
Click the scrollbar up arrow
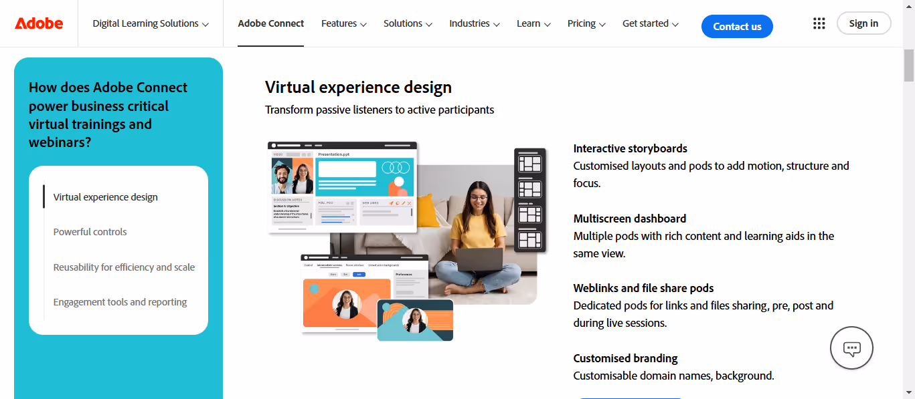pos(909,6)
